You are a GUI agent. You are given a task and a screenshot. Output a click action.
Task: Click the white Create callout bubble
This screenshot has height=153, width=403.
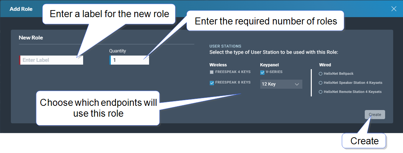click(x=364, y=141)
